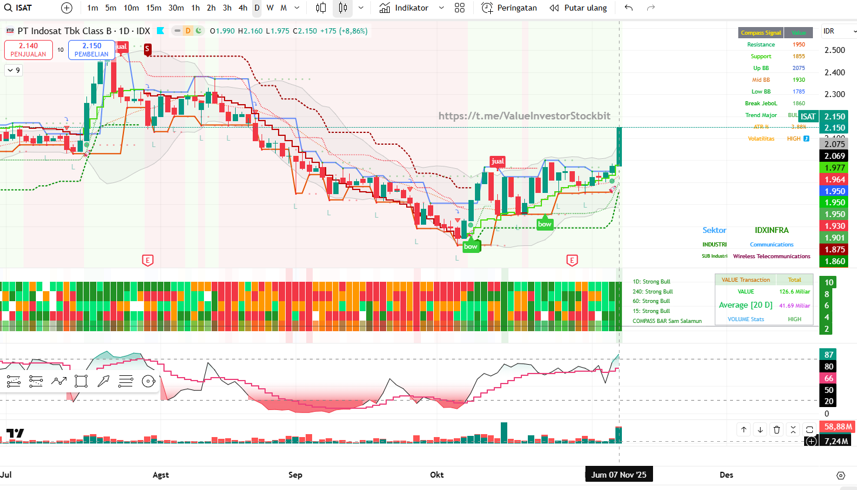Screen dimensions: 857x490
Task: Open the indicator templates grid icon
Action: click(x=460, y=8)
